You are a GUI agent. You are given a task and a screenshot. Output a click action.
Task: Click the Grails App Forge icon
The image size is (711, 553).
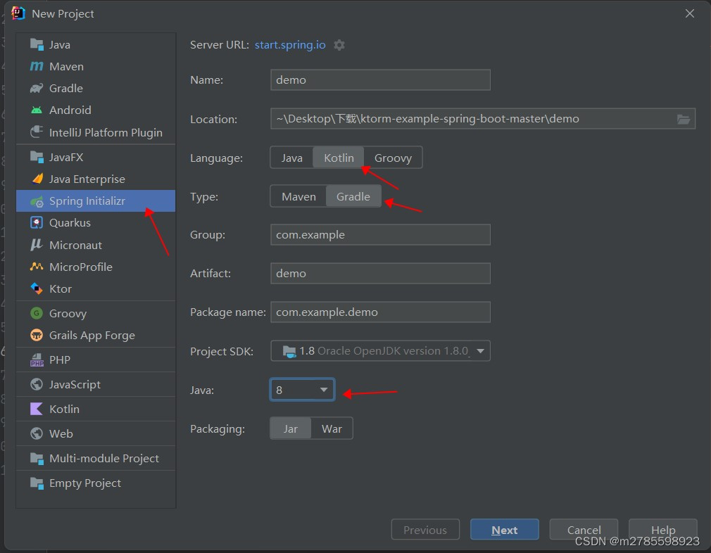(x=37, y=335)
